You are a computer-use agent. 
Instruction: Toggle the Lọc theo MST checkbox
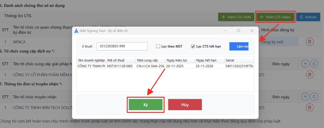pyautogui.click(x=158, y=46)
